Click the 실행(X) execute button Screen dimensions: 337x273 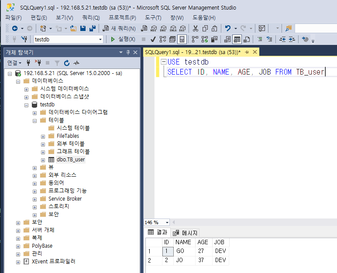tap(123, 39)
